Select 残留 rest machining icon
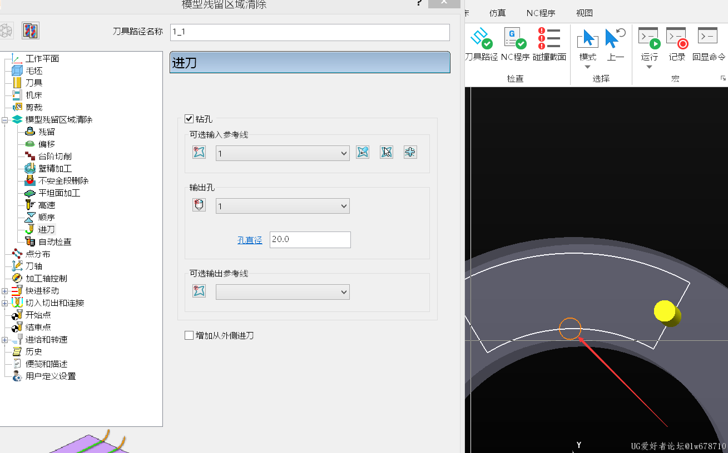The height and width of the screenshot is (453, 728). [x=30, y=132]
